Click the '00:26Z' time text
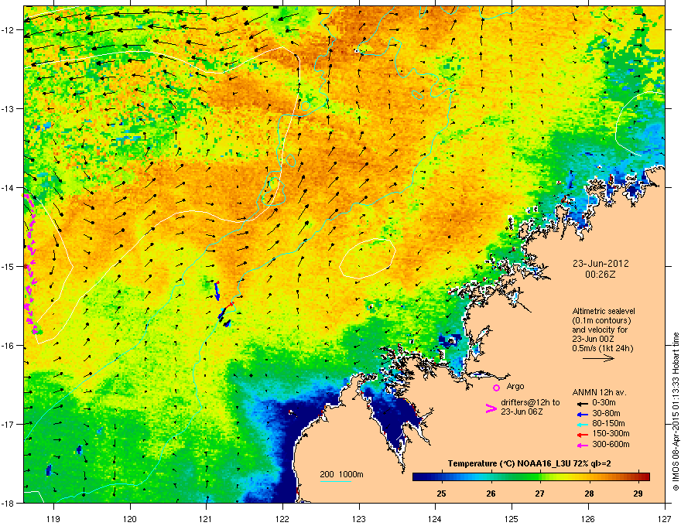The width and height of the screenshot is (681, 526). (601, 275)
